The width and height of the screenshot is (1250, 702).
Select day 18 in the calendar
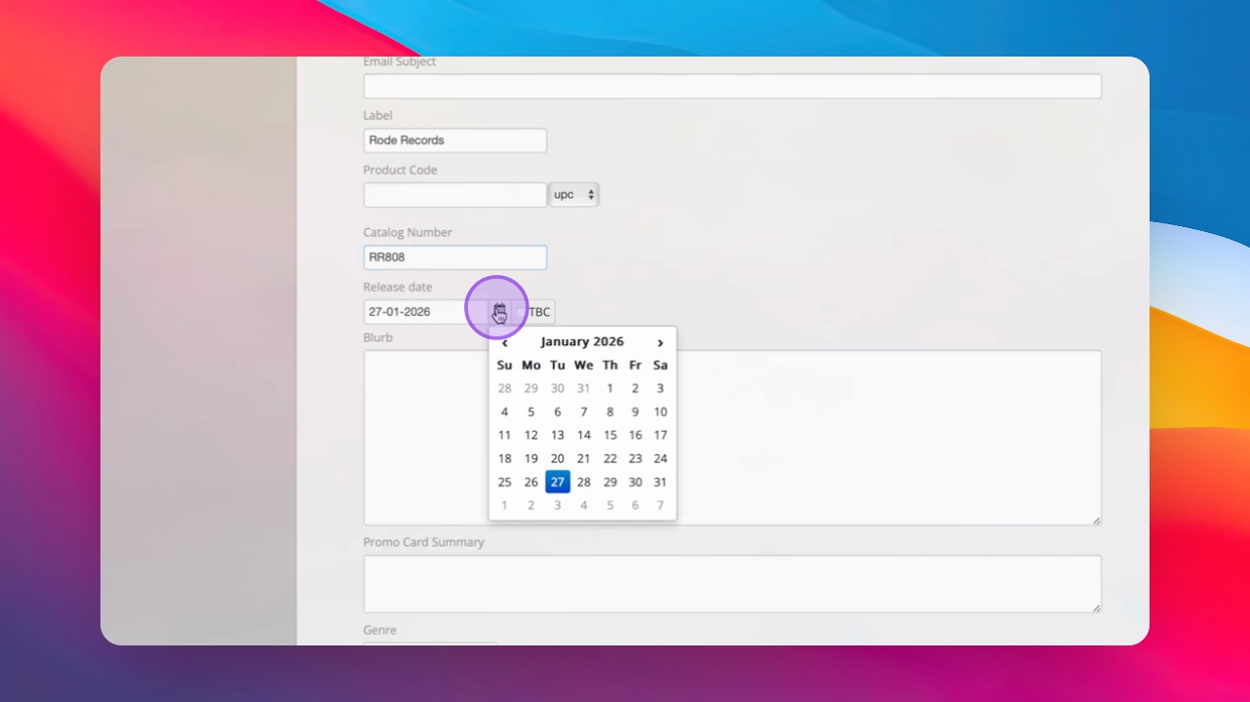click(504, 458)
